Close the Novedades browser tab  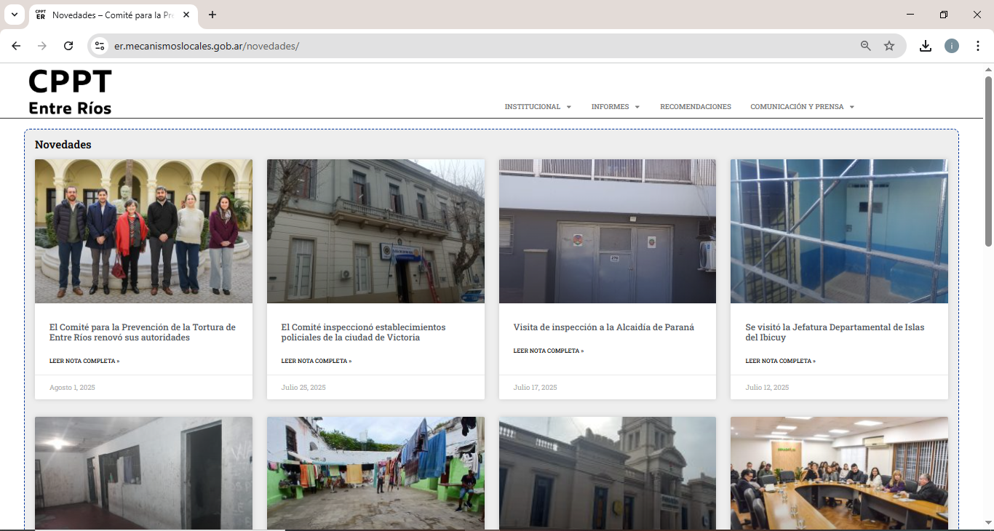tap(186, 15)
